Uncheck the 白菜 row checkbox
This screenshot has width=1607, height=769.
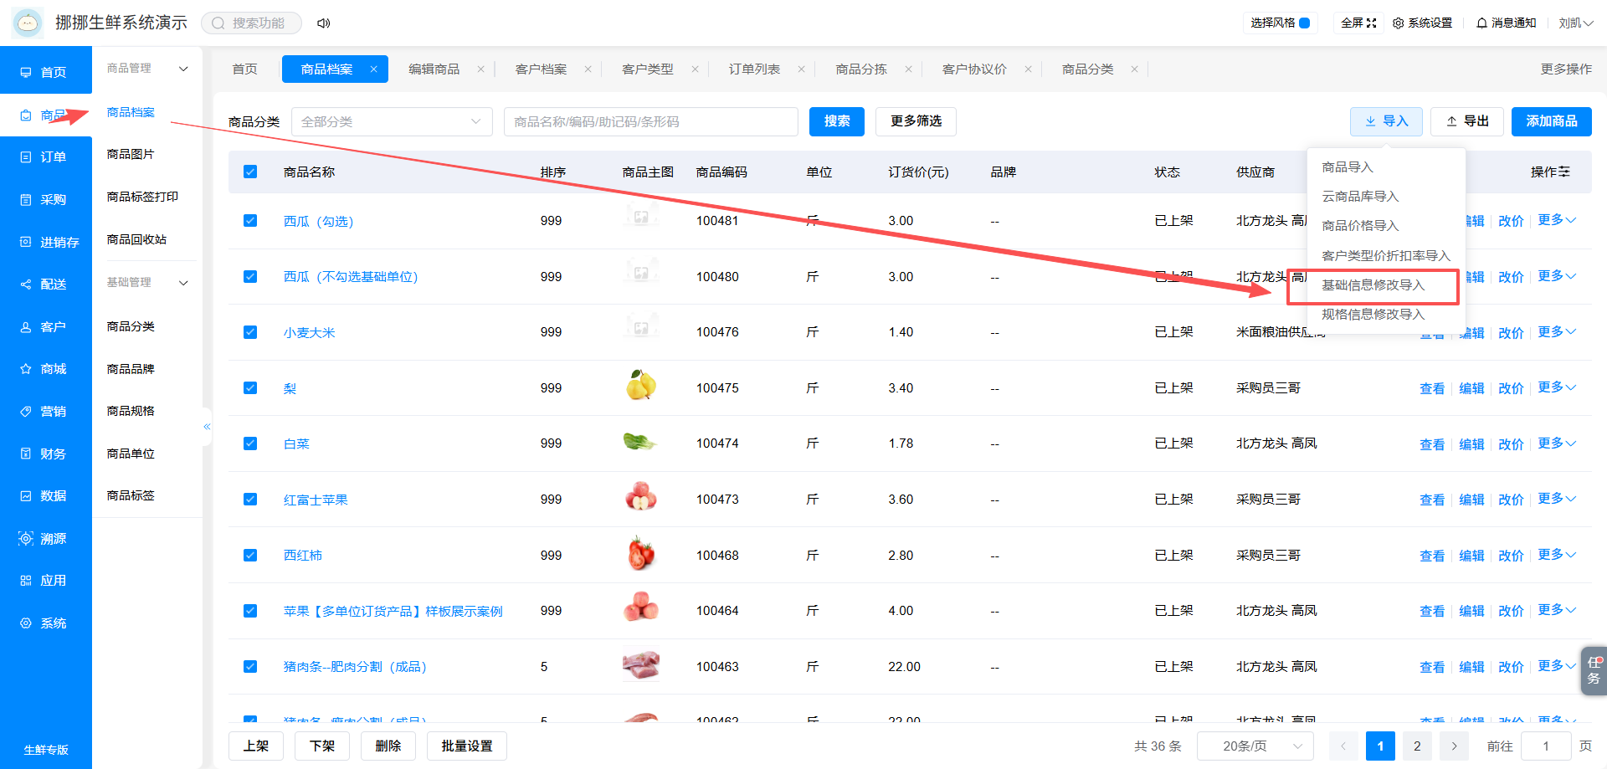click(x=250, y=443)
